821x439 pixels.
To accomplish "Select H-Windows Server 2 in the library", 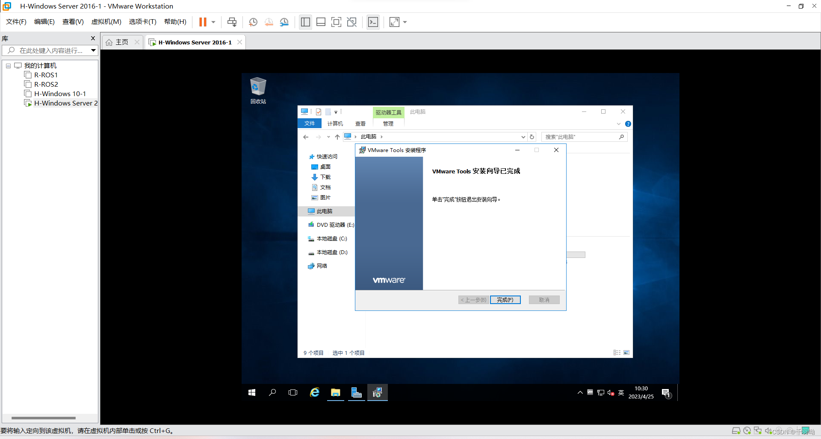I will (x=61, y=103).
